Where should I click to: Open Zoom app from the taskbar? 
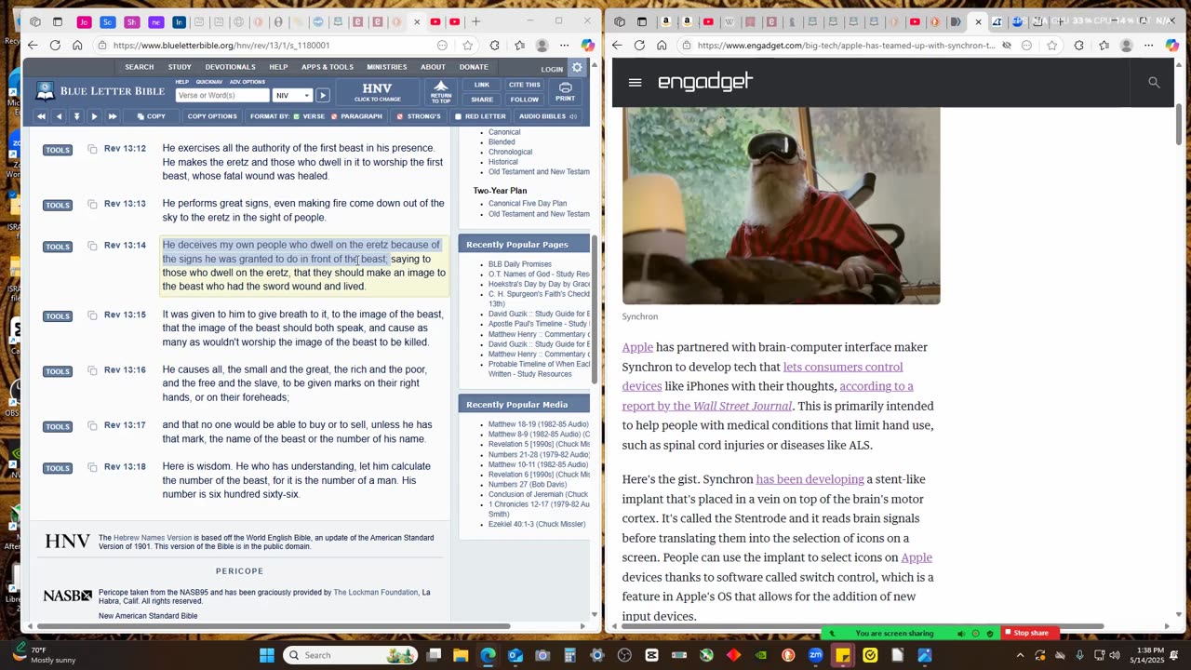pyautogui.click(x=815, y=655)
